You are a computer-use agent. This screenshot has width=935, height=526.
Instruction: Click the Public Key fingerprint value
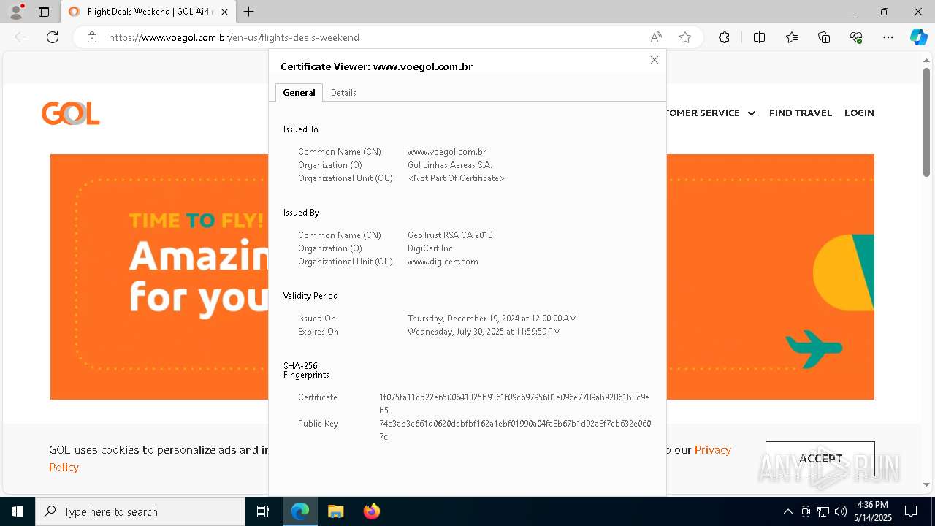pyautogui.click(x=515, y=430)
